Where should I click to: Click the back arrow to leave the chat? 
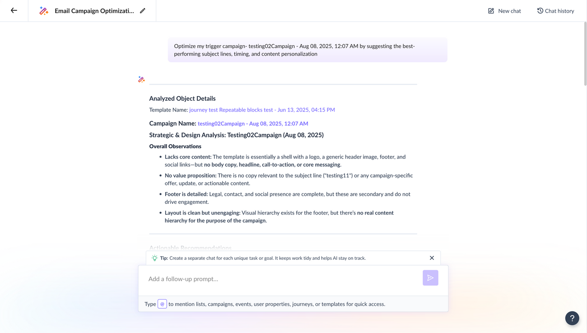(12, 10)
